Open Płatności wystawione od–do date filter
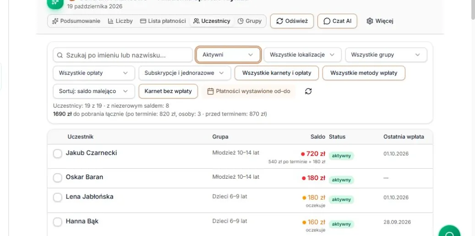The image size is (475, 236). tap(248, 91)
